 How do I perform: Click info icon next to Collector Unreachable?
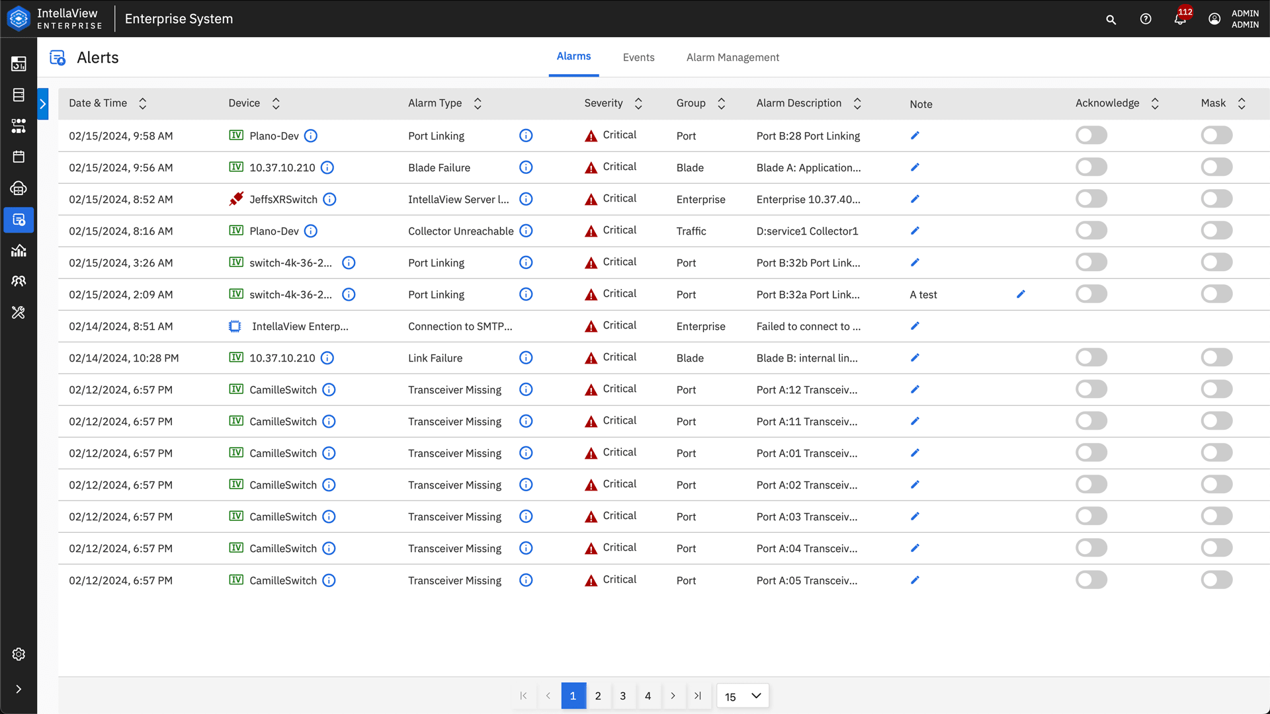[x=526, y=231]
